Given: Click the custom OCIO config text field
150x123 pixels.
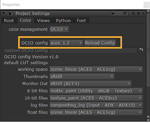Looking at the screenshot, I should [93, 50].
